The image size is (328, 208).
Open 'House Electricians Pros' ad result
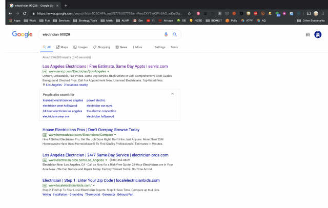[x=91, y=130]
